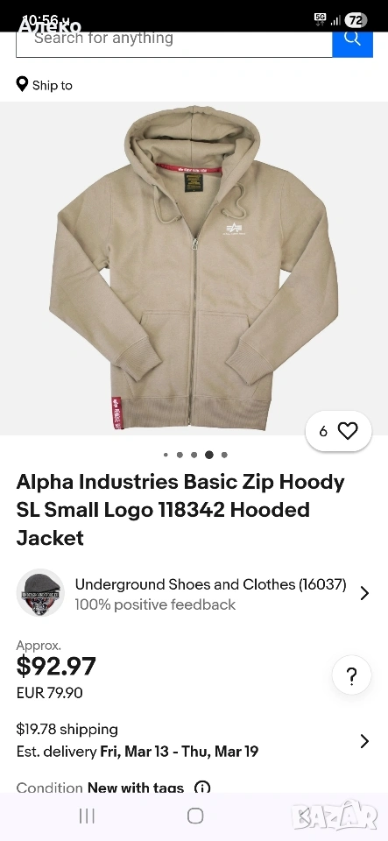Tap the battery level 72 indicator
Image resolution: width=388 pixels, height=841 pixels.
pos(356,20)
